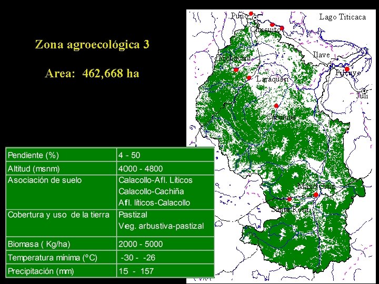Click the Asociación de suelo cell

[61, 192]
